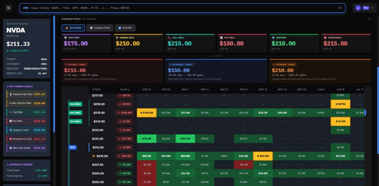Click the MAY 15 expiration column header
This screenshot has width=379, height=186.
263,90
